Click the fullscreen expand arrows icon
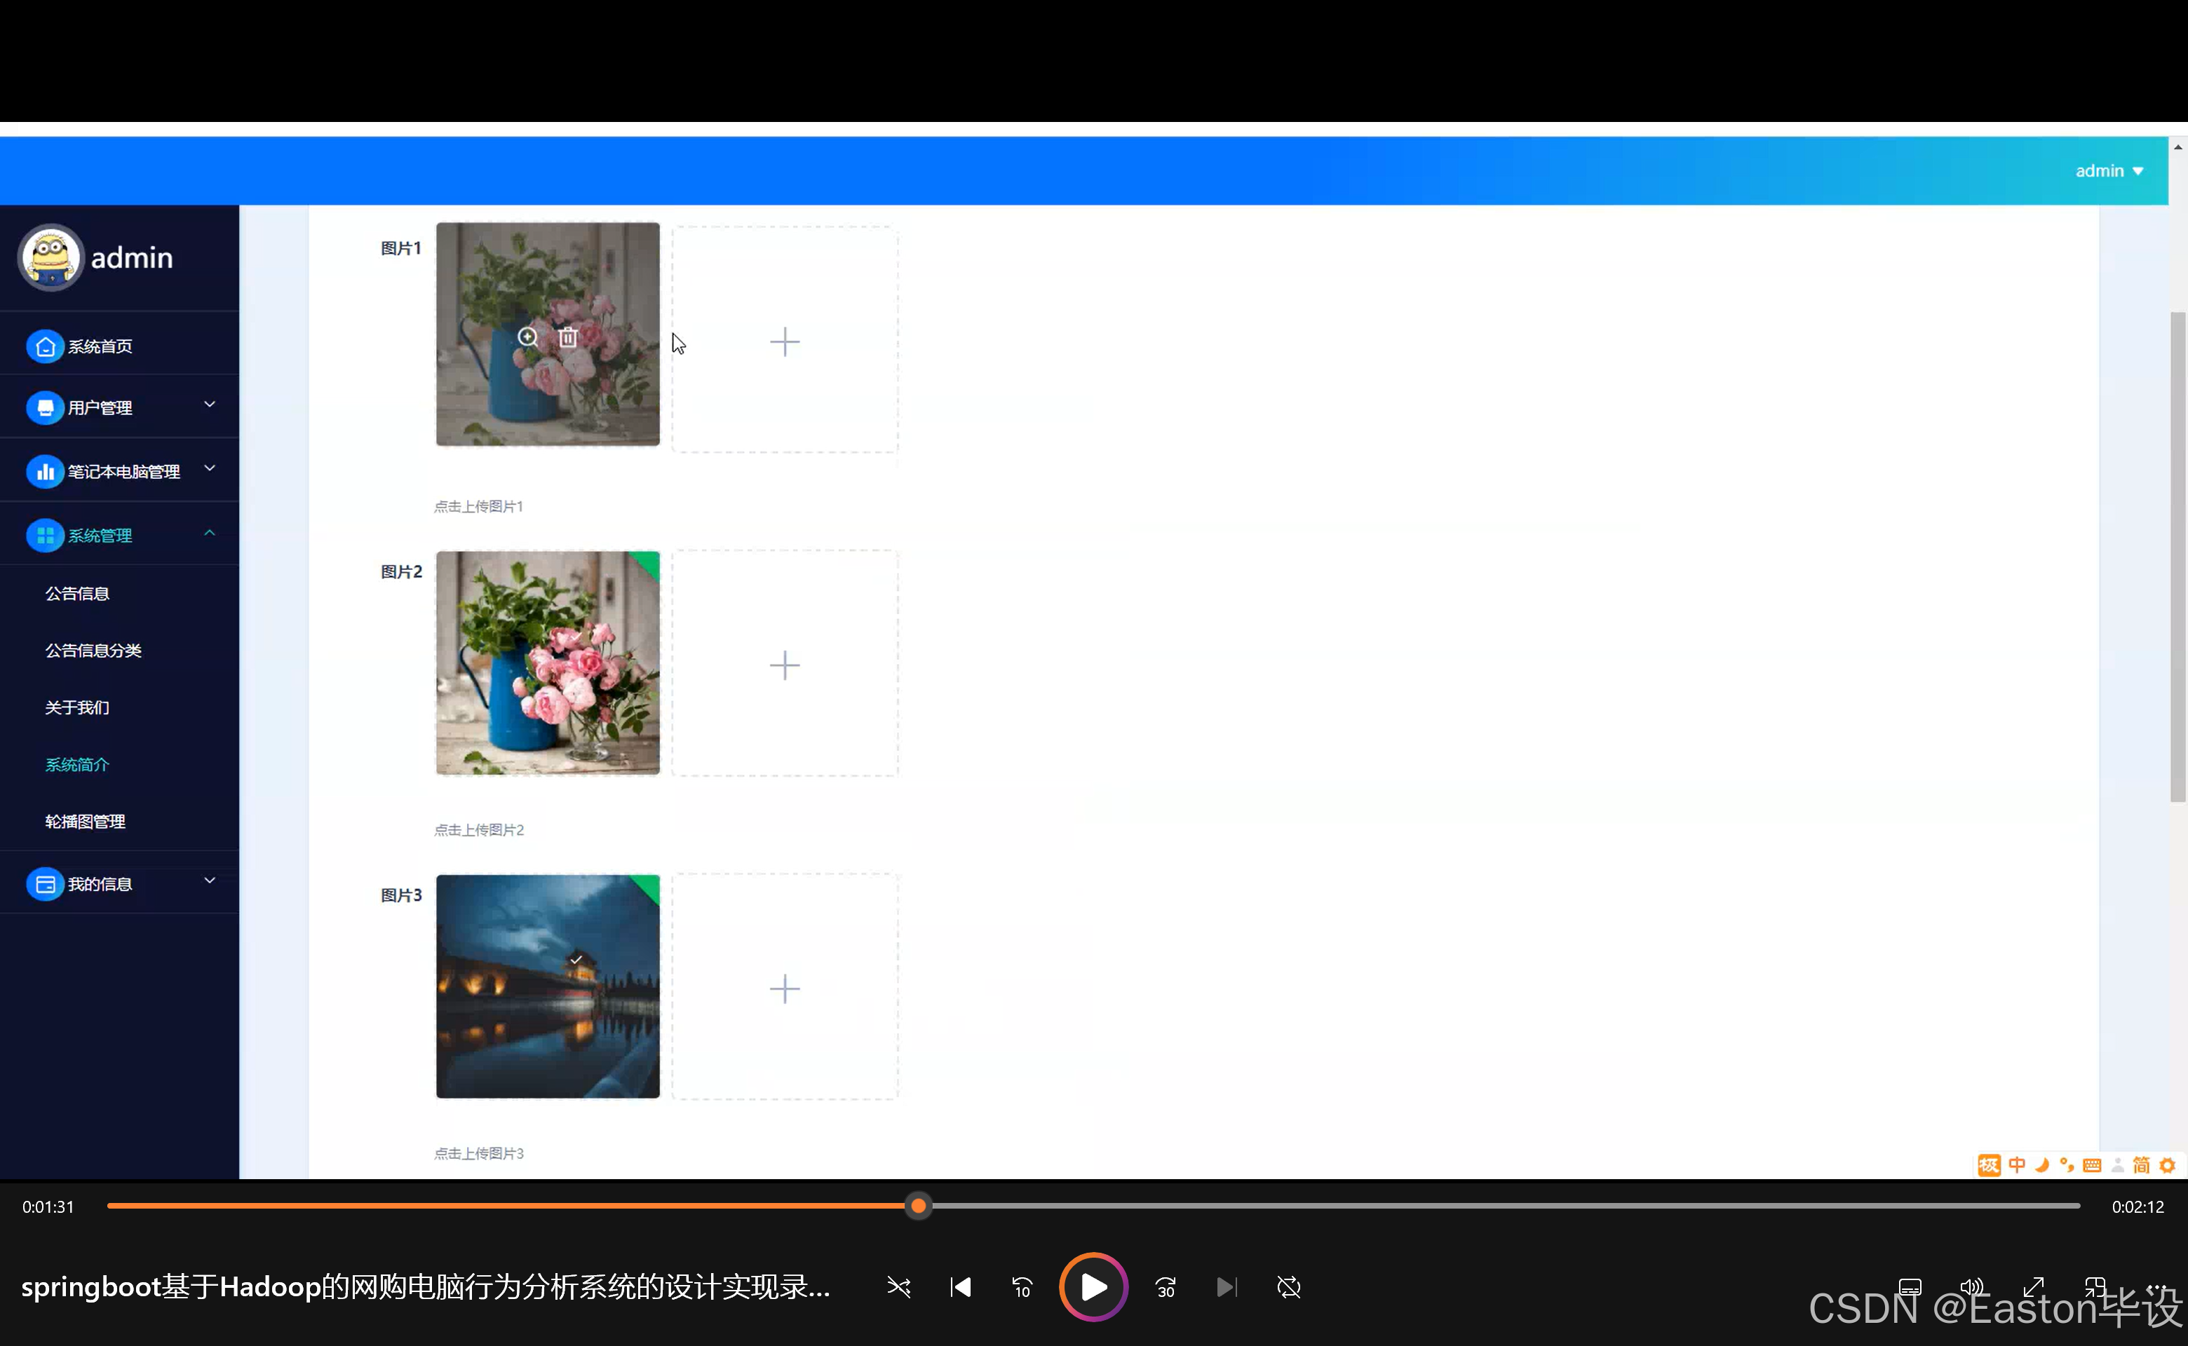 [x=2033, y=1286]
